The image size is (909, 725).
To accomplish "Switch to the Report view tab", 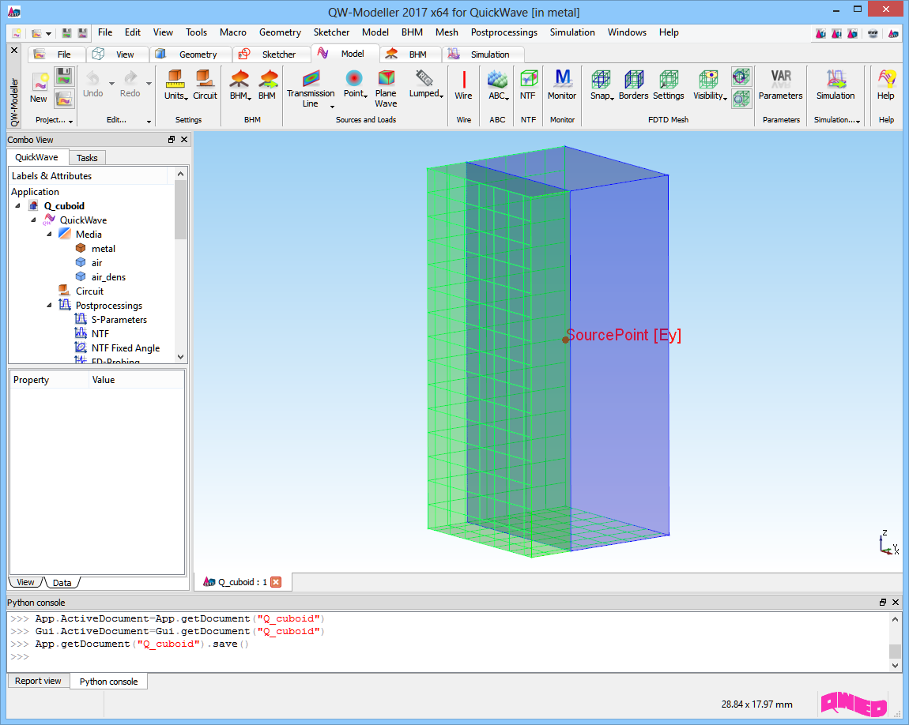I will coord(38,681).
